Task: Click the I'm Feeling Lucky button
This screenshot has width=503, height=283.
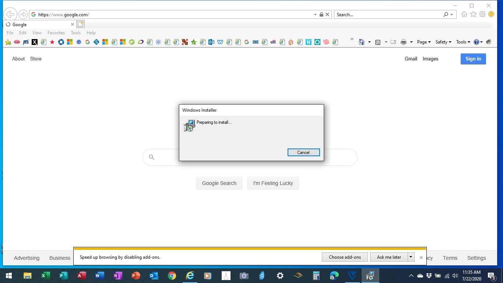Action: coord(273,183)
